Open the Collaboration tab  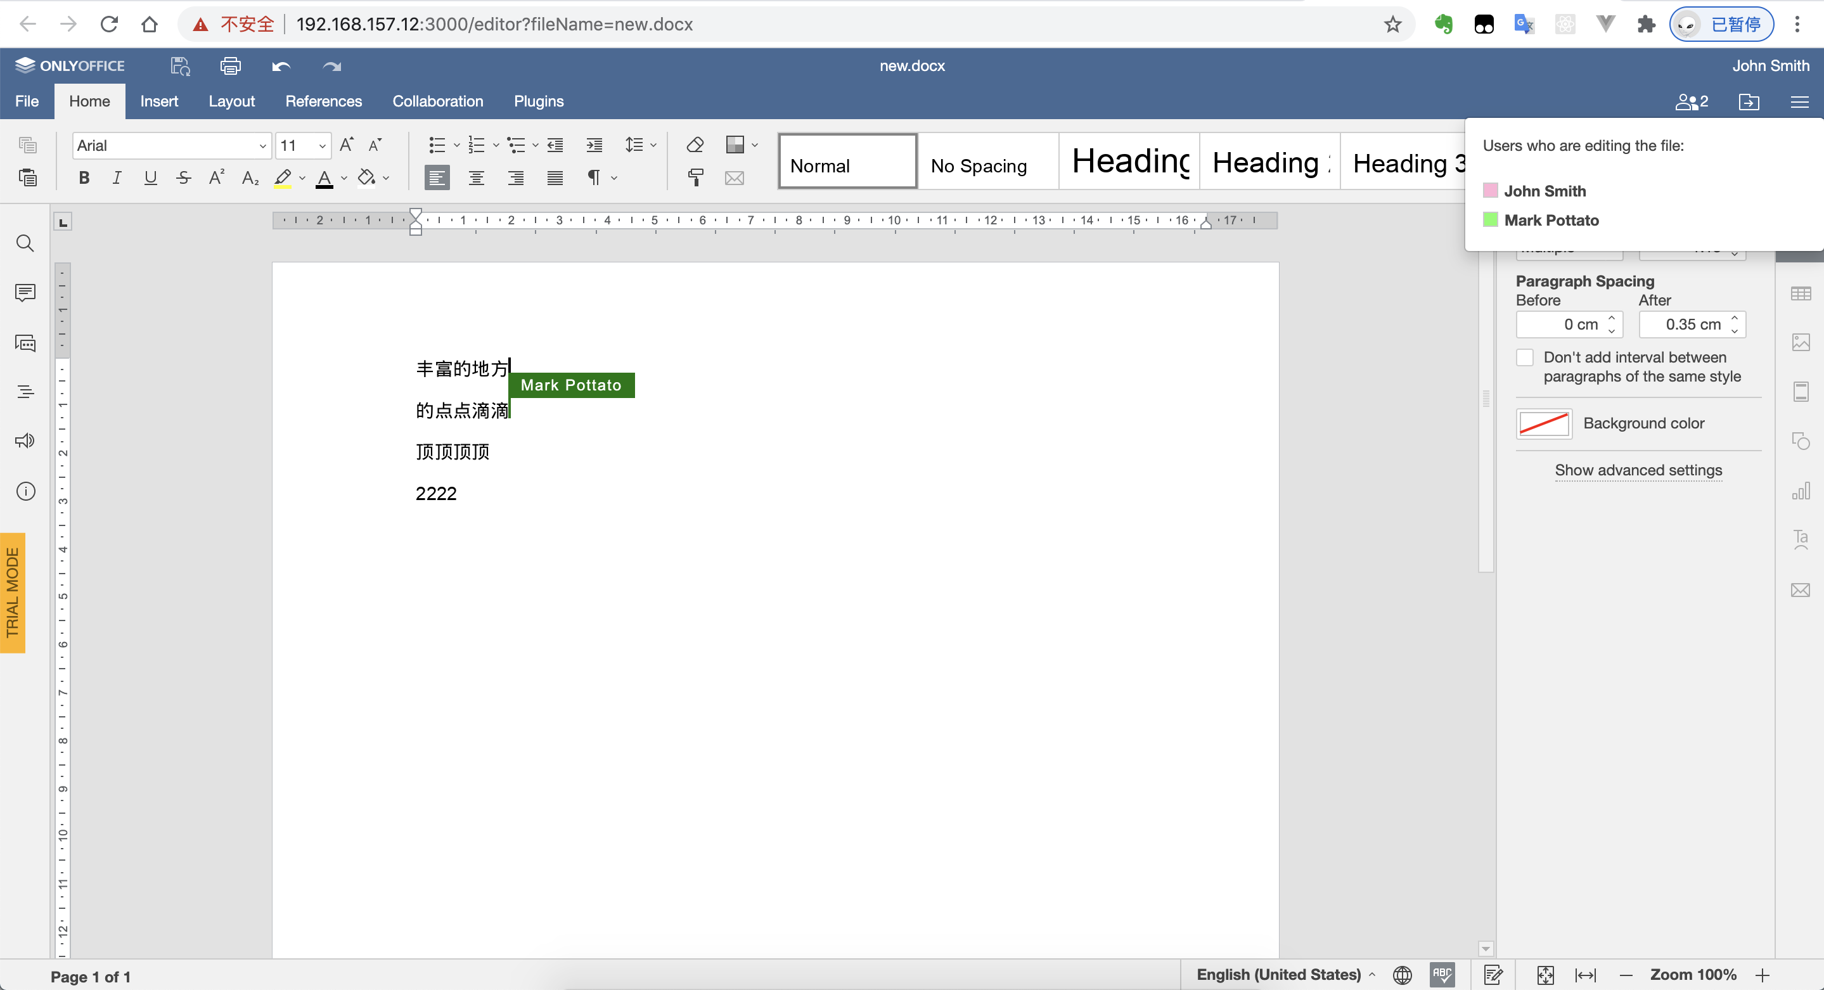[437, 101]
